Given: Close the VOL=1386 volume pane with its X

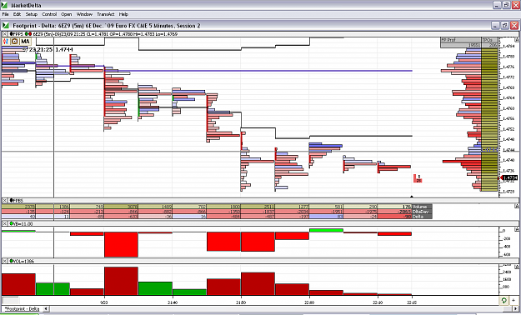Looking at the screenshot, I should (x=5, y=261).
